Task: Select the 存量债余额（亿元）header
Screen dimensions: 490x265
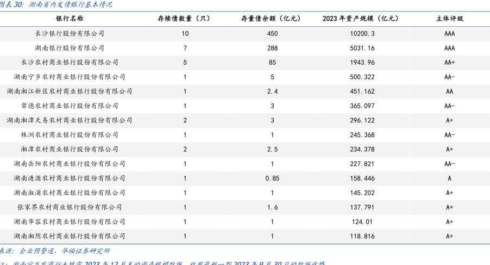Action: (272, 19)
